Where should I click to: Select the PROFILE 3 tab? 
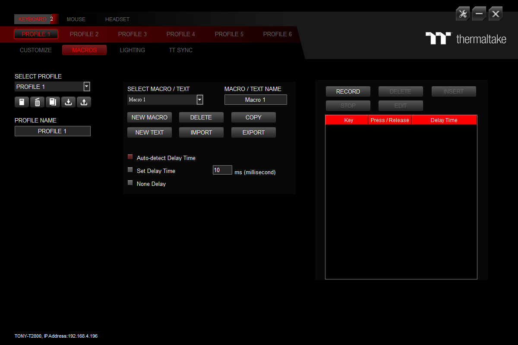(133, 34)
